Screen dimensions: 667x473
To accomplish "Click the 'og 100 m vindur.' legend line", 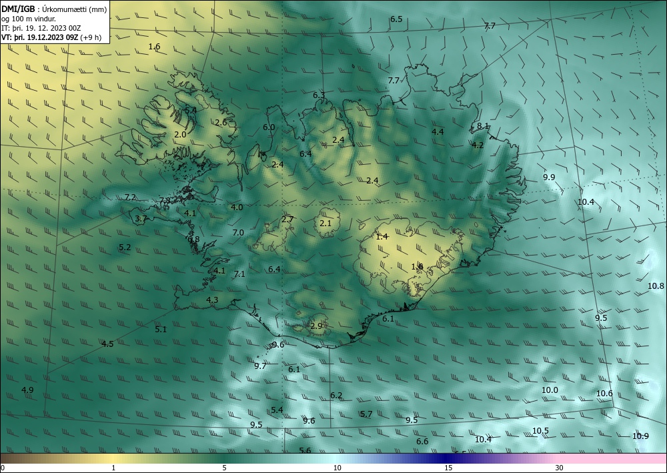I will [x=29, y=19].
